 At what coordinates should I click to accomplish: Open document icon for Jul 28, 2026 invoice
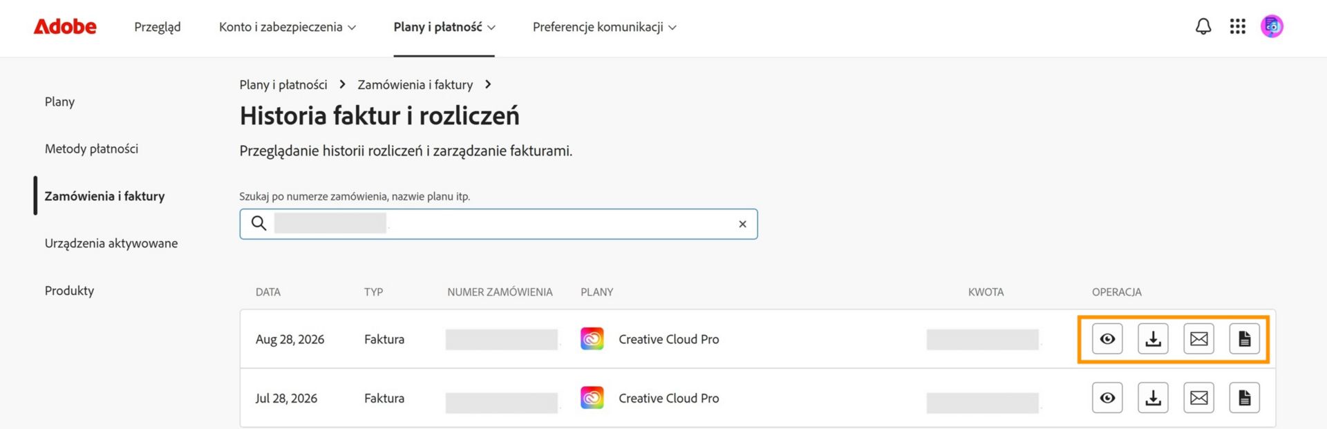tap(1245, 398)
